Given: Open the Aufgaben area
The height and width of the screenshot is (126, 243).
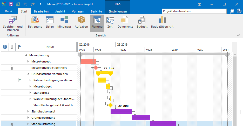Looking at the screenshot, I should [x=81, y=22].
